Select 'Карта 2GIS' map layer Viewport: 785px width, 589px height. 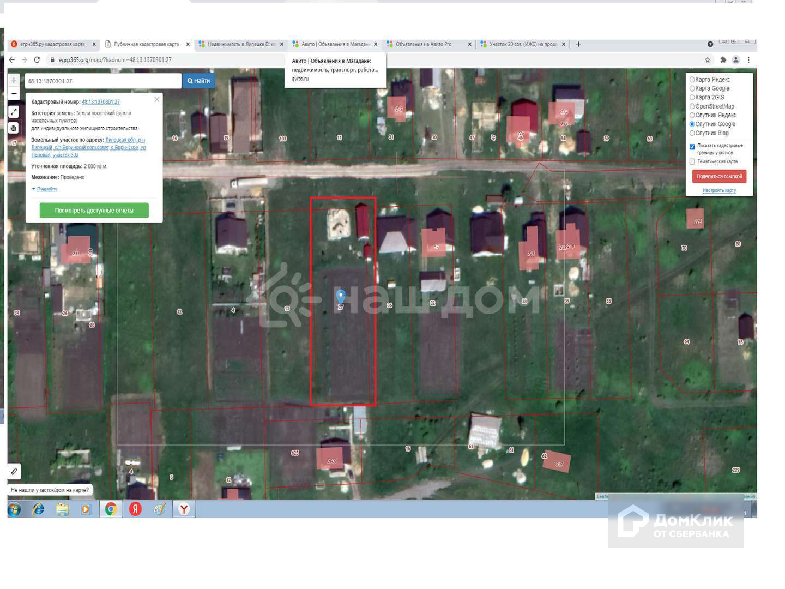click(x=692, y=98)
